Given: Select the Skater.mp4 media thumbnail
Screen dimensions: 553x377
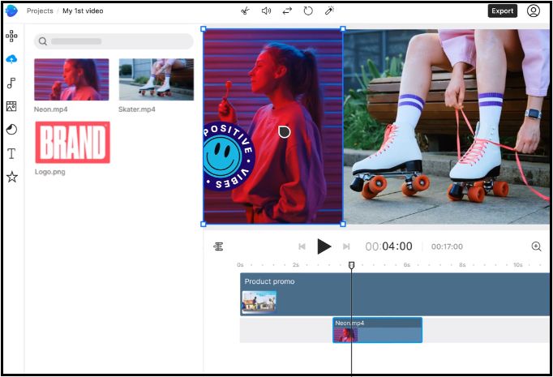Looking at the screenshot, I should tap(156, 79).
